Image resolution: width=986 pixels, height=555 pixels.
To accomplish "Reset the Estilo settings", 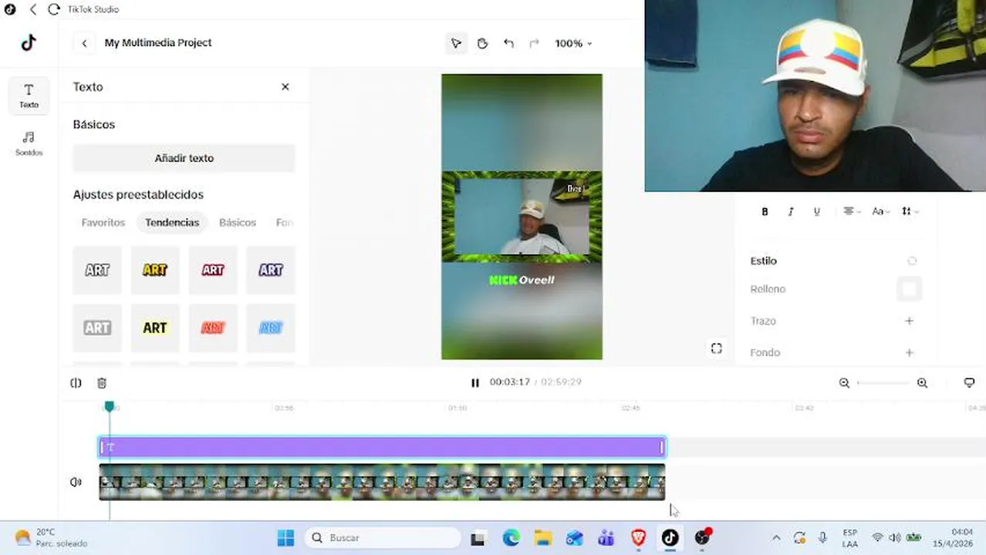I will pyautogui.click(x=911, y=261).
